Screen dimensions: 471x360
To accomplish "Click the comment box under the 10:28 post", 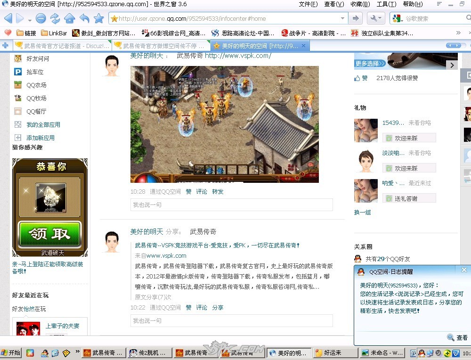I will pos(232,205).
